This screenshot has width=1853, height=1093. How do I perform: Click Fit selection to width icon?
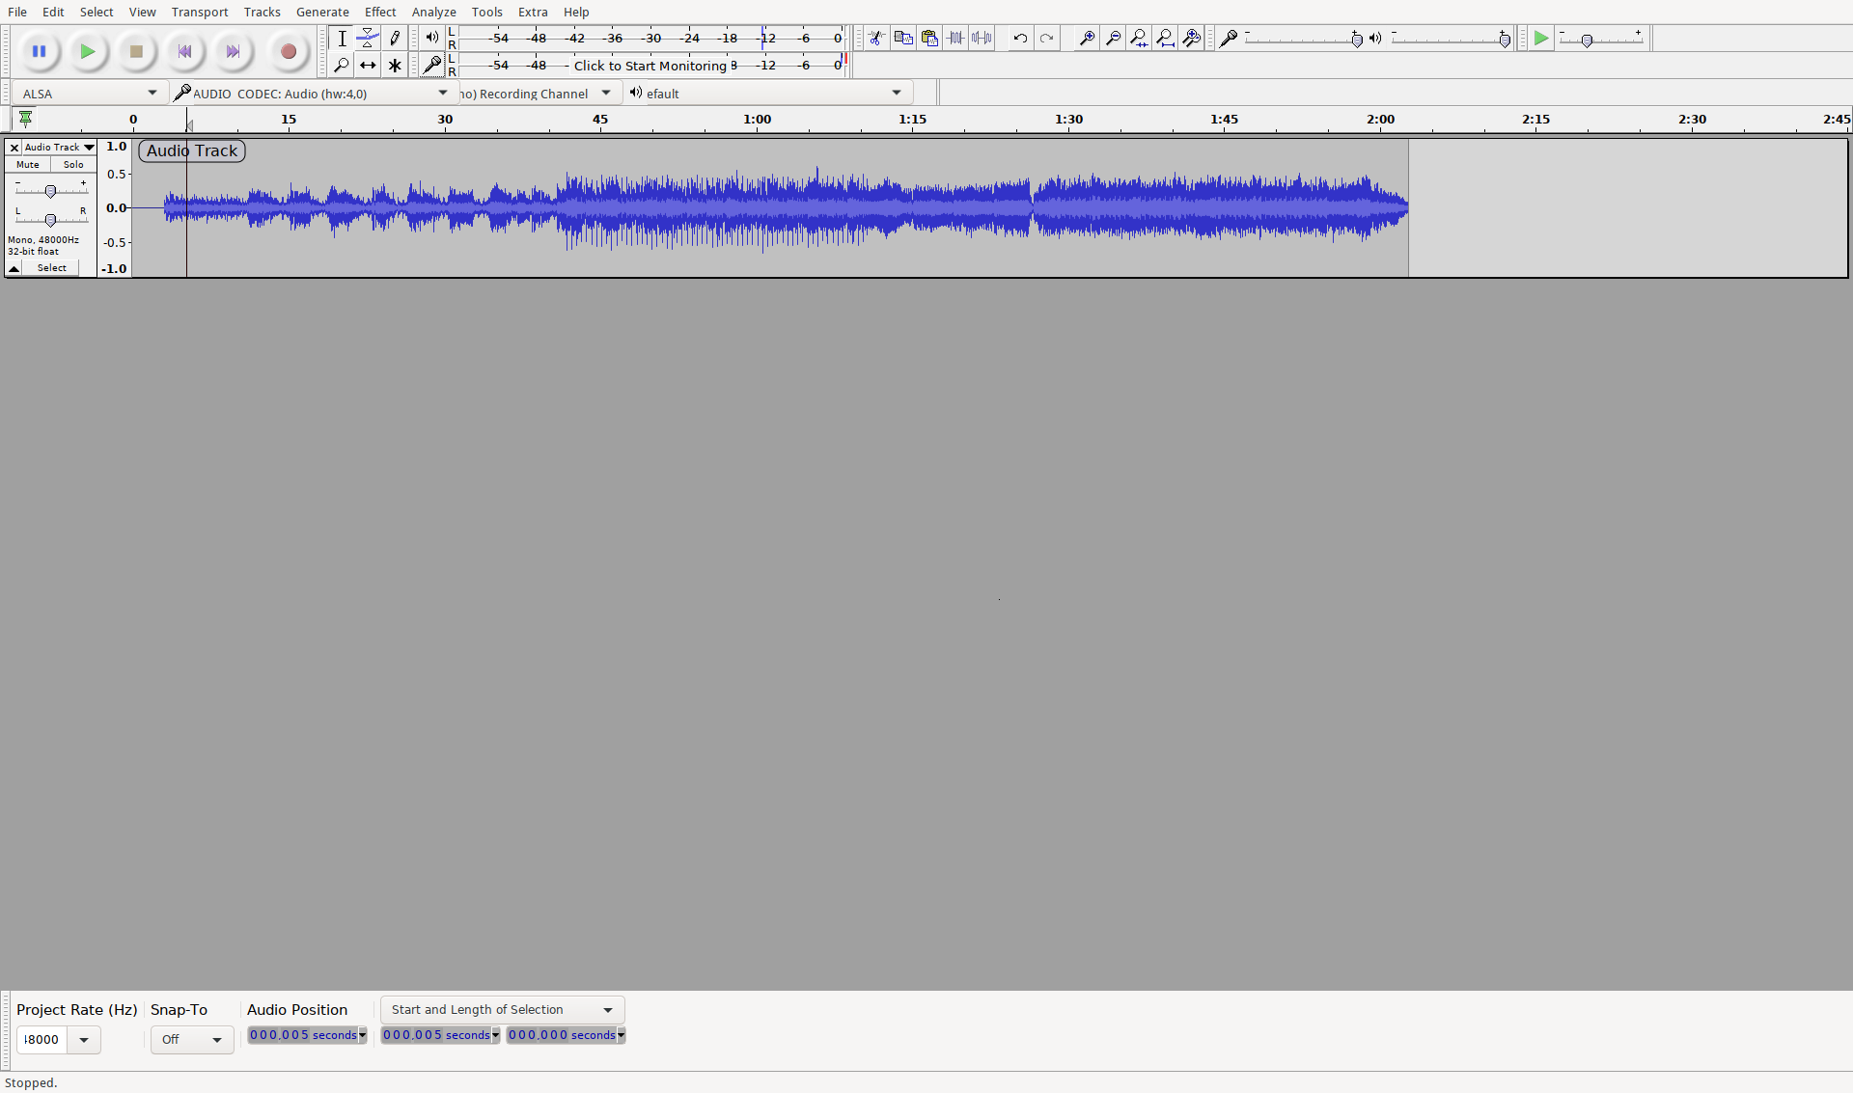1139,39
